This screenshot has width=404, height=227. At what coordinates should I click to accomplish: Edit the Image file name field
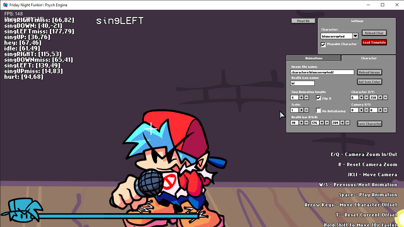click(322, 72)
